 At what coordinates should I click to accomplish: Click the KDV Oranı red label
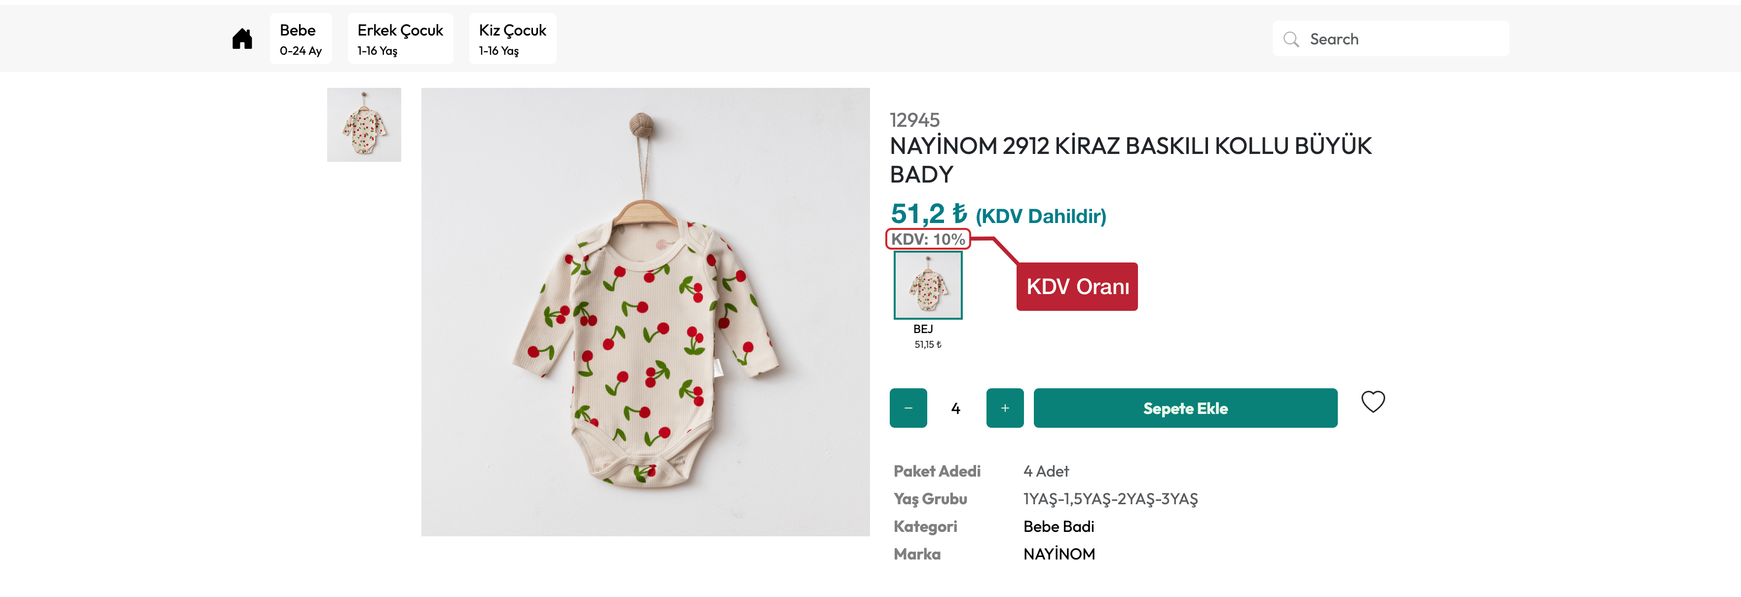point(1077,287)
